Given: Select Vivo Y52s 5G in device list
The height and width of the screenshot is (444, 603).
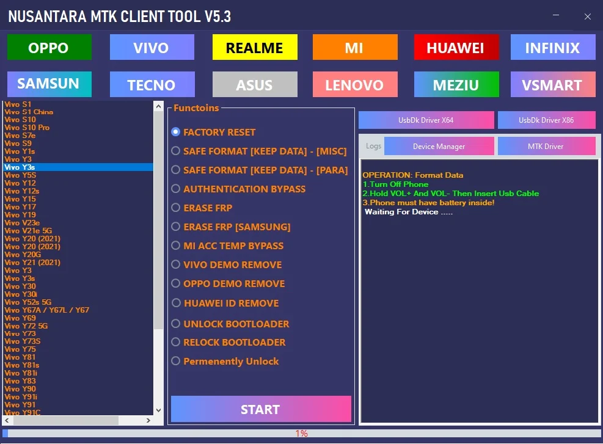Looking at the screenshot, I should [78, 302].
